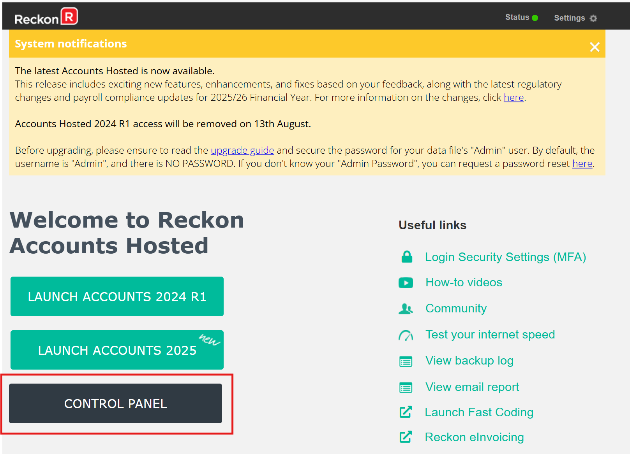Click the list icon beside View email report
Screen dimensions: 630x454
pos(406,387)
